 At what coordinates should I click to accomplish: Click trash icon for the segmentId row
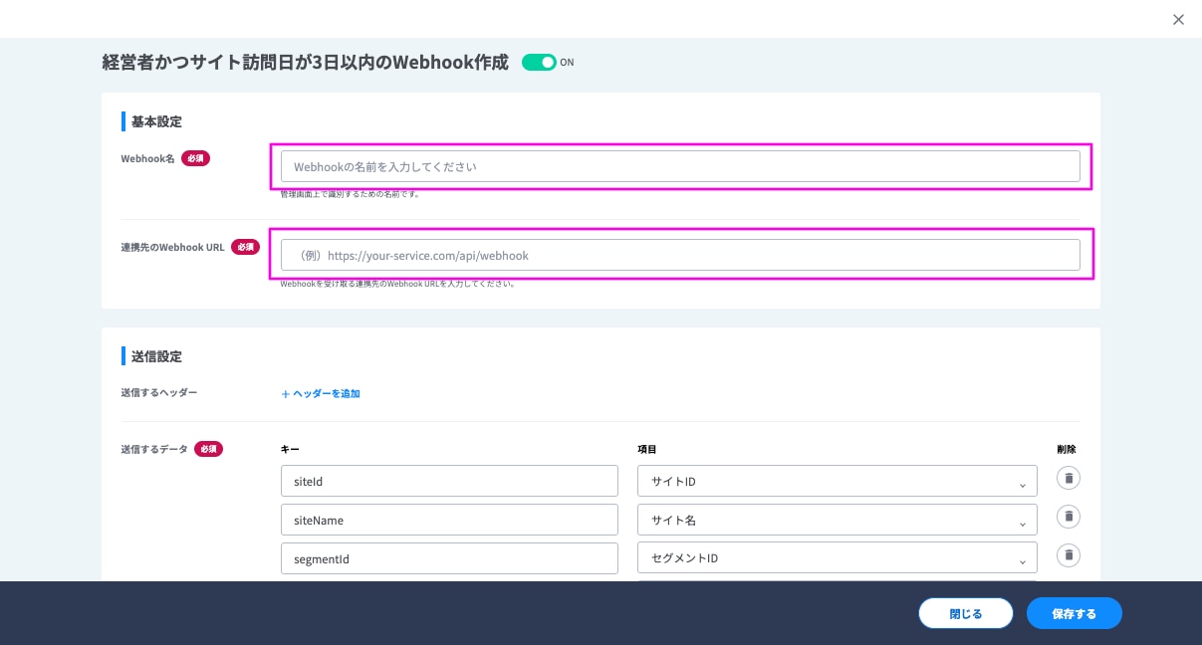click(x=1069, y=555)
